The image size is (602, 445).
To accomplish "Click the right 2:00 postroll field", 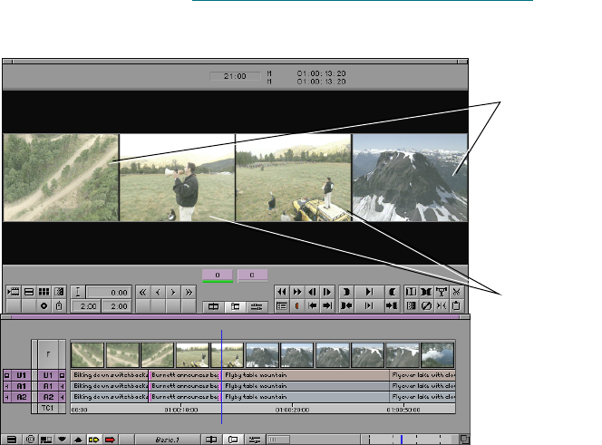I will coord(117,306).
